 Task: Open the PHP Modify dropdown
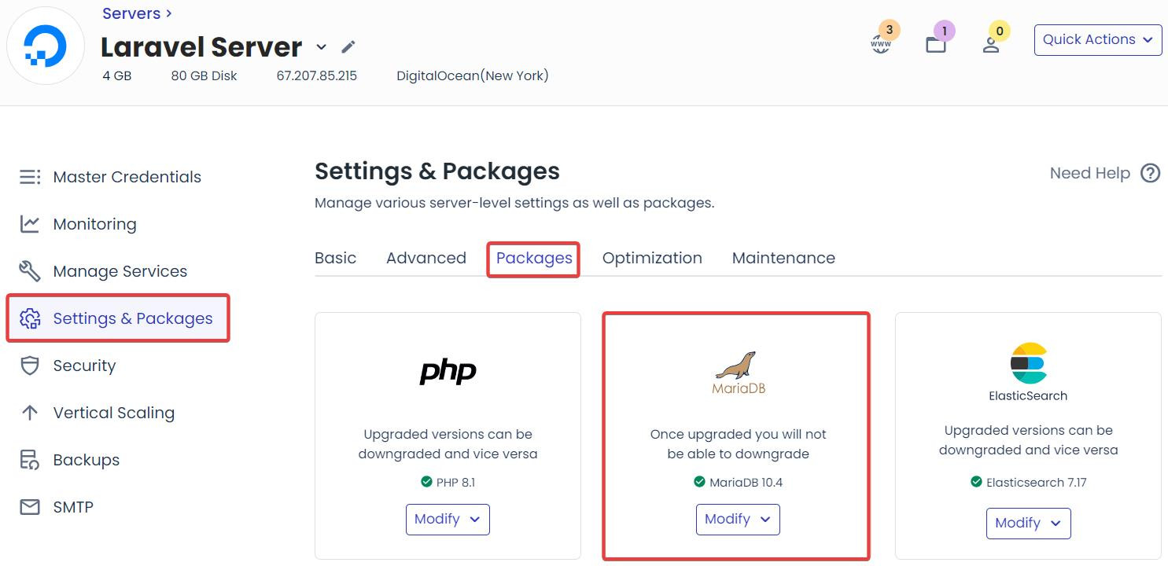click(x=448, y=520)
